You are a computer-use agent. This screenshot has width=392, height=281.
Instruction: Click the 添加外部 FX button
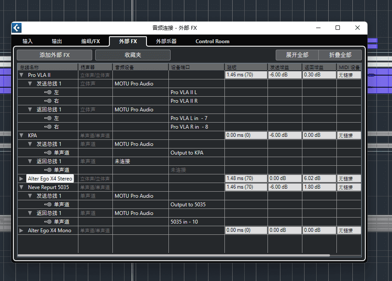[x=54, y=55]
